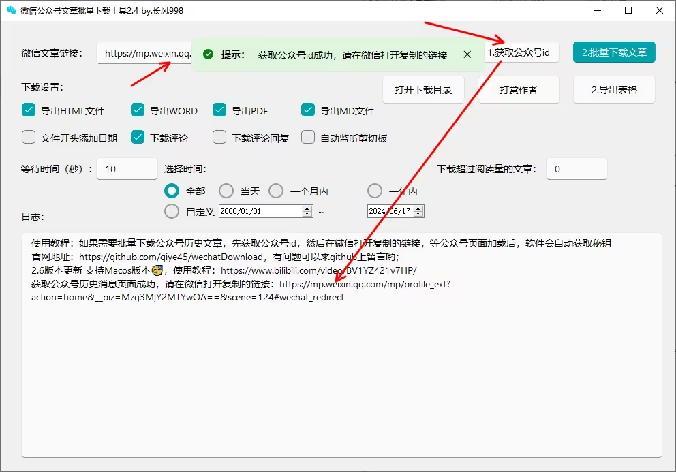Enable the 文件开头添加日期 checkbox
The image size is (676, 472).
click(x=29, y=138)
